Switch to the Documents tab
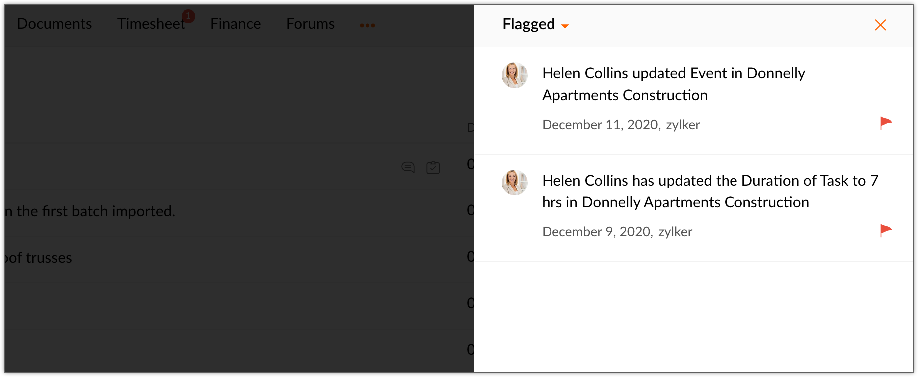This screenshot has width=918, height=377. pyautogui.click(x=54, y=24)
